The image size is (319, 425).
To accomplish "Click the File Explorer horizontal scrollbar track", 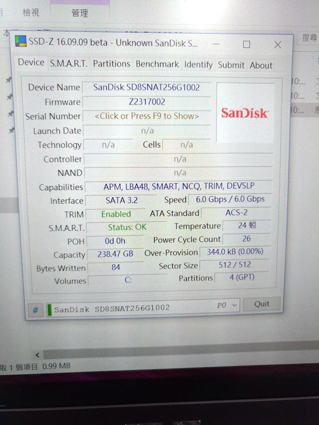I will 181,350.
